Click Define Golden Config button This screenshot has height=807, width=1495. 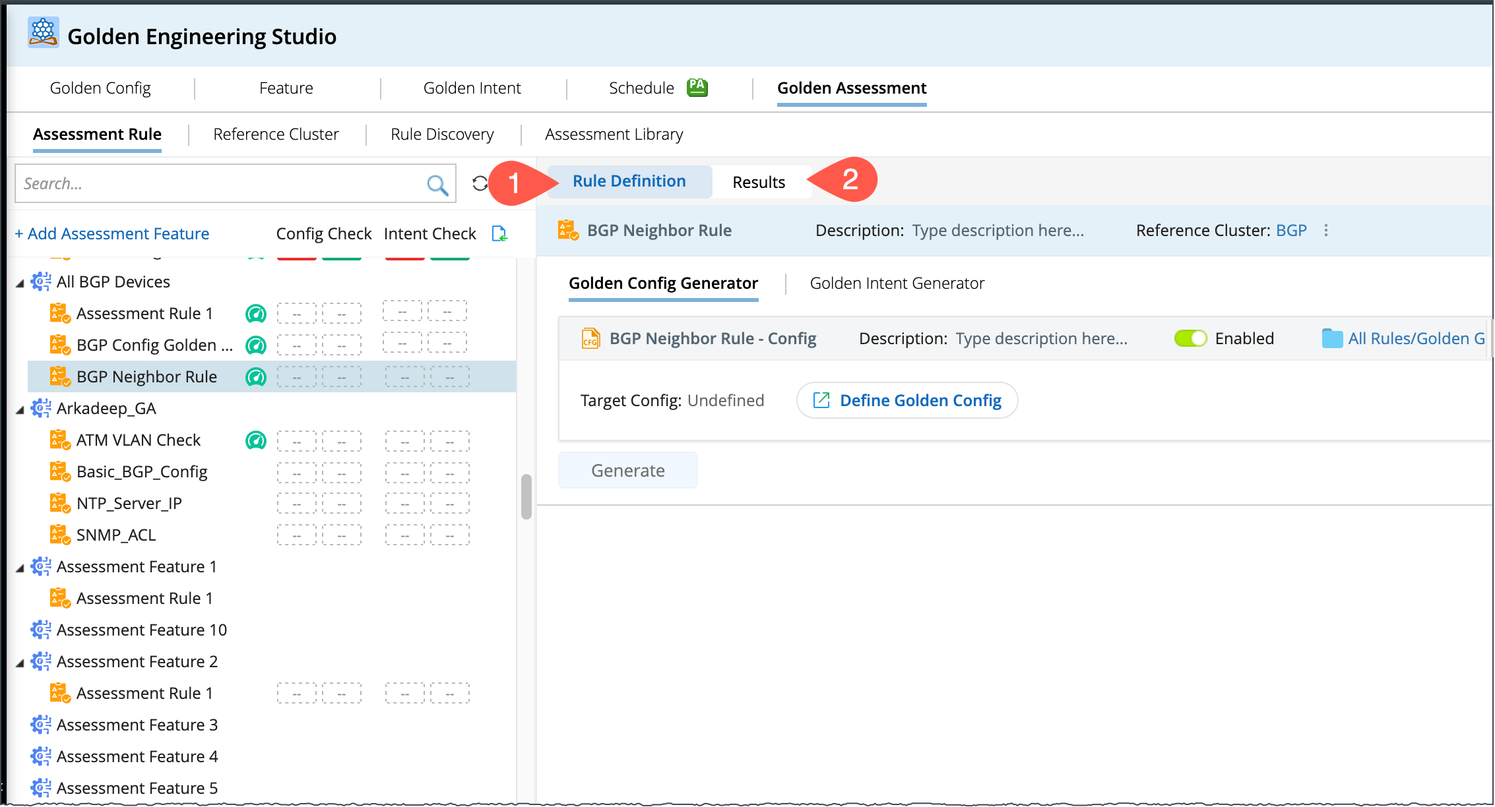point(907,401)
